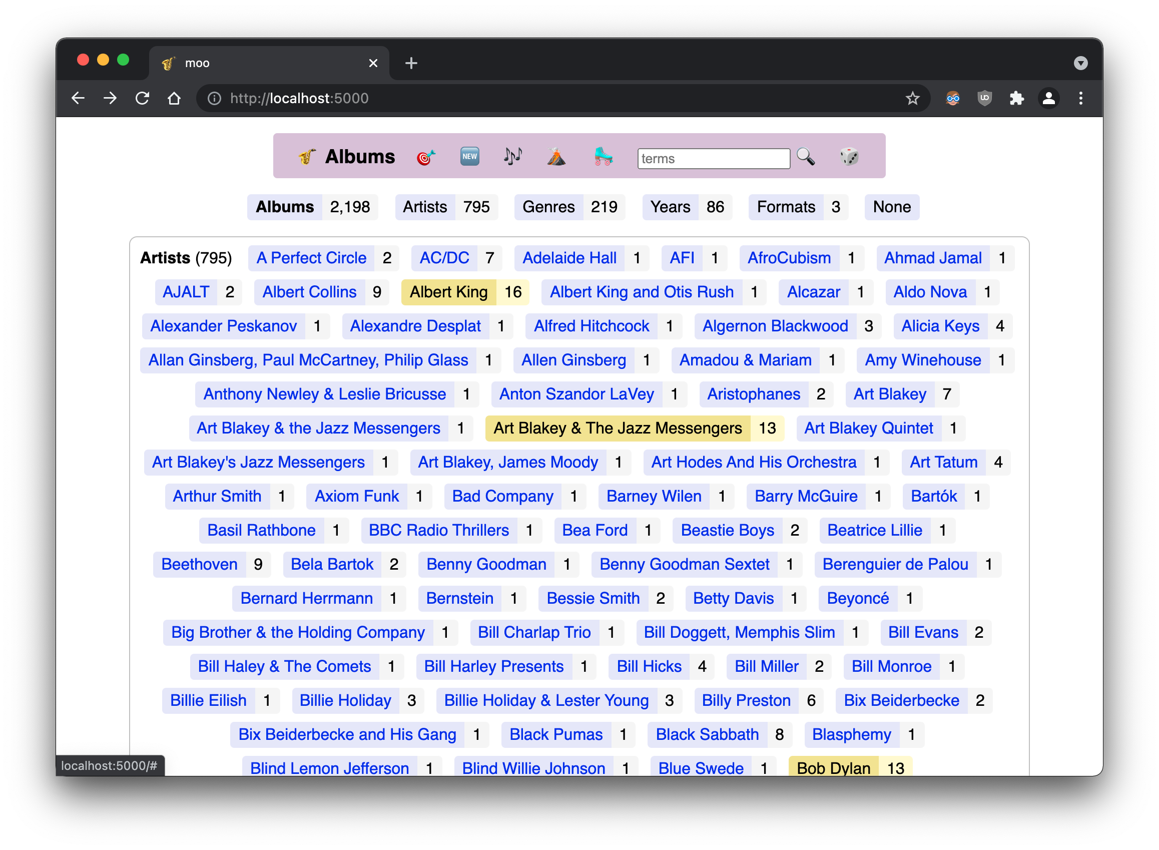This screenshot has height=850, width=1159.
Task: Open artist Bessie Smith
Action: tap(593, 598)
